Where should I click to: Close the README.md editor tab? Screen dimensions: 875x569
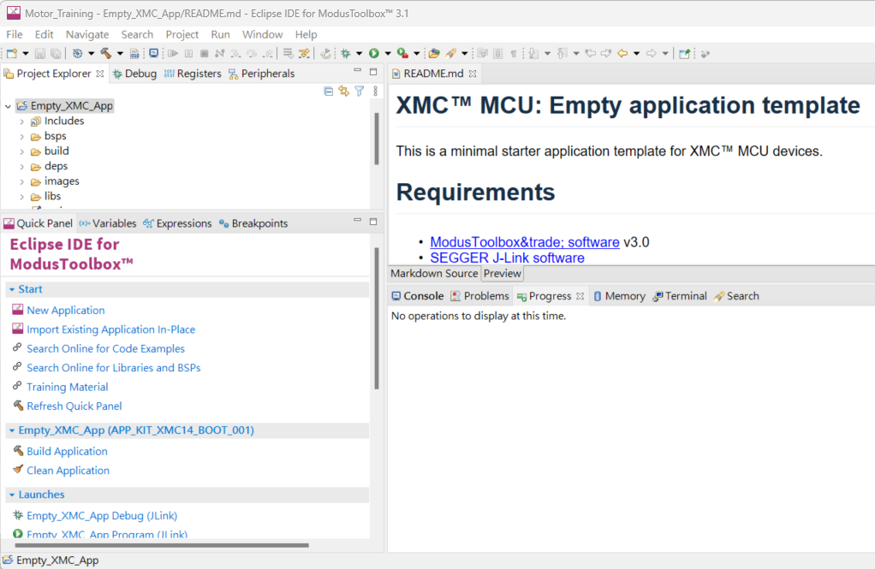473,74
